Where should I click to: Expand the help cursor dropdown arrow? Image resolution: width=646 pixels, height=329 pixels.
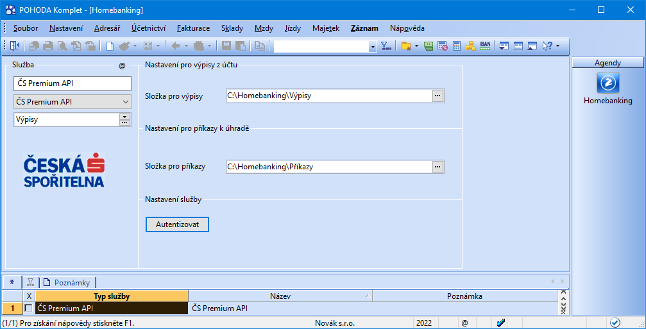[x=558, y=46]
